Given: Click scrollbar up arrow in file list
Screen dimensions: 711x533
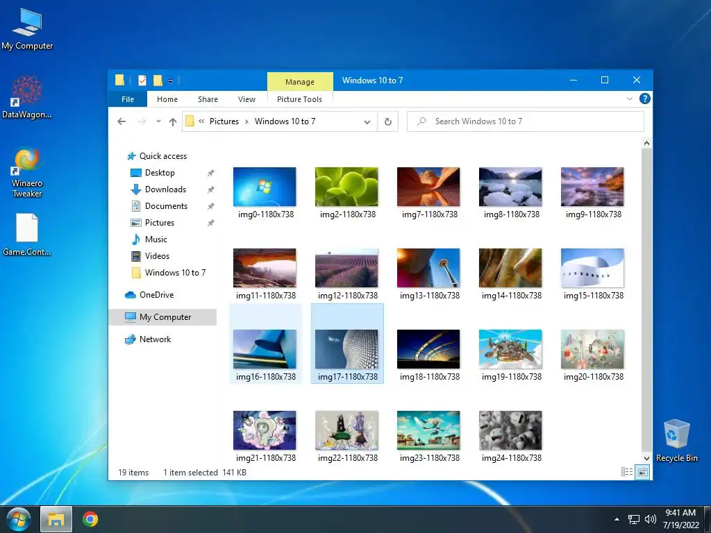Looking at the screenshot, I should coord(646,143).
